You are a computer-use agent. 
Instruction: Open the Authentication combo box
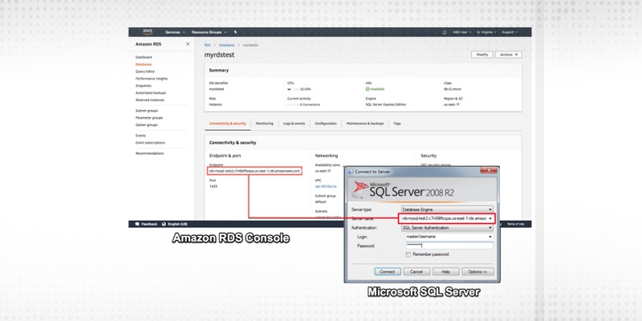click(x=490, y=227)
